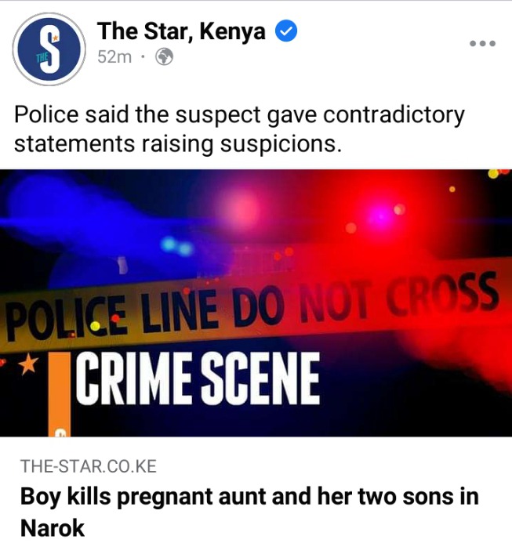Open the CRIME SCENE article image
Image resolution: width=512 pixels, height=554 pixels.
point(256,303)
